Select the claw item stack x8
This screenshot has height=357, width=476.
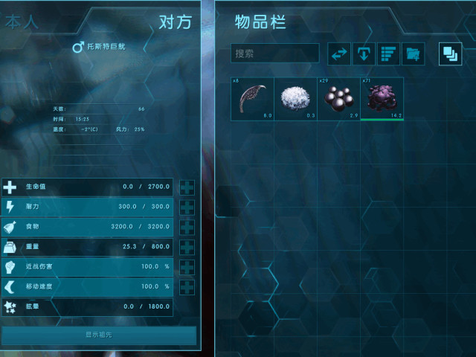pyautogui.click(x=253, y=99)
